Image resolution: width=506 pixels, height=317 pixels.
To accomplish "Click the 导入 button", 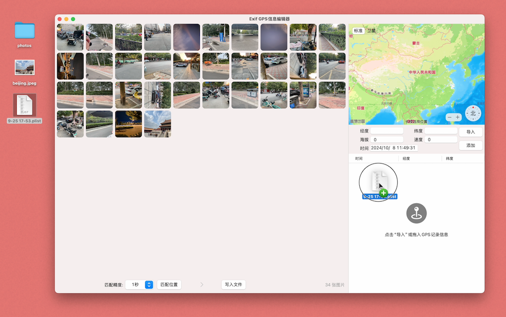I will [x=471, y=132].
